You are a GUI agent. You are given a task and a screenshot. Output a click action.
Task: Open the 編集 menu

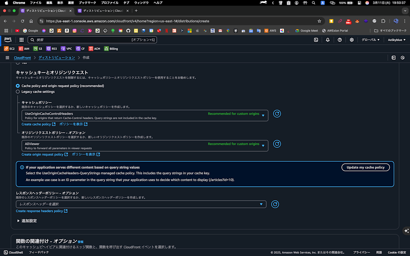click(x=50, y=3)
